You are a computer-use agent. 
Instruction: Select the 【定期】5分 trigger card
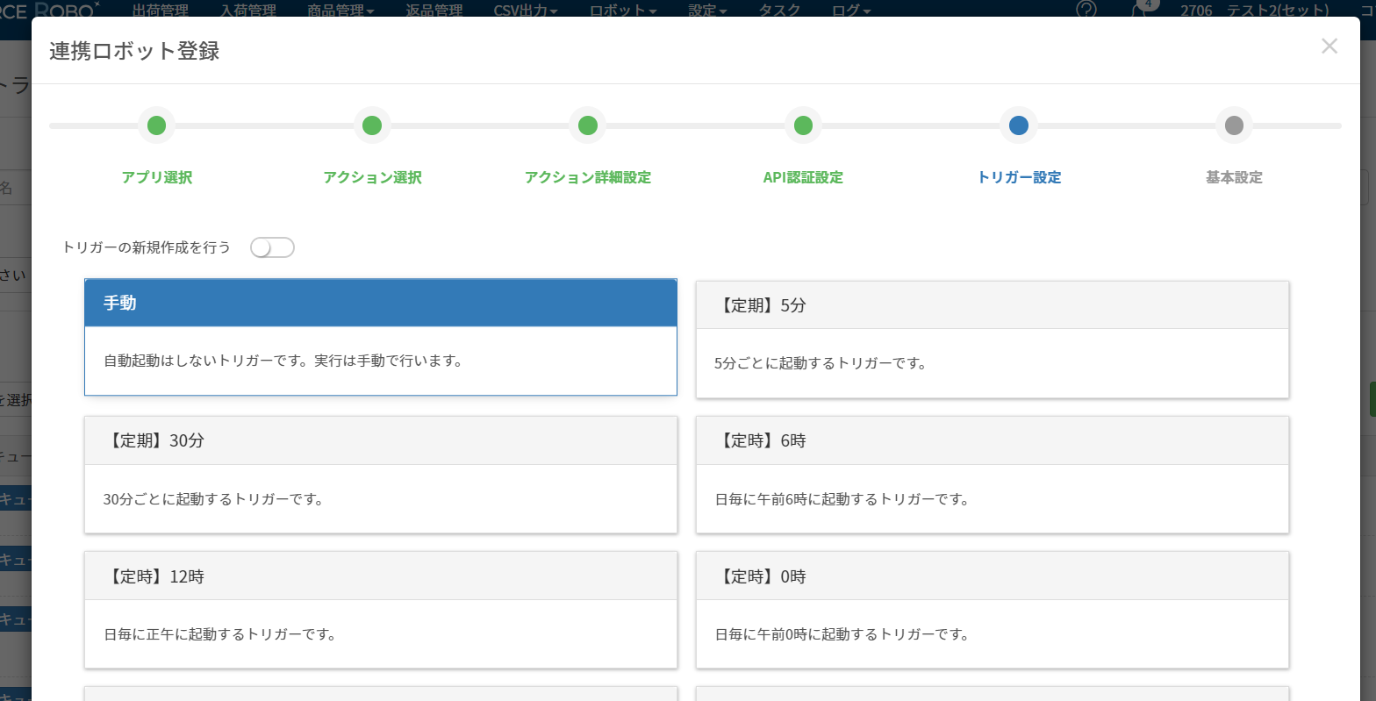point(993,340)
